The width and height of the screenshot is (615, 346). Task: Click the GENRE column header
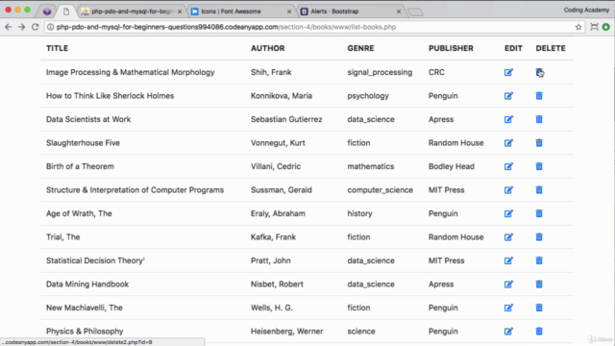(x=360, y=48)
